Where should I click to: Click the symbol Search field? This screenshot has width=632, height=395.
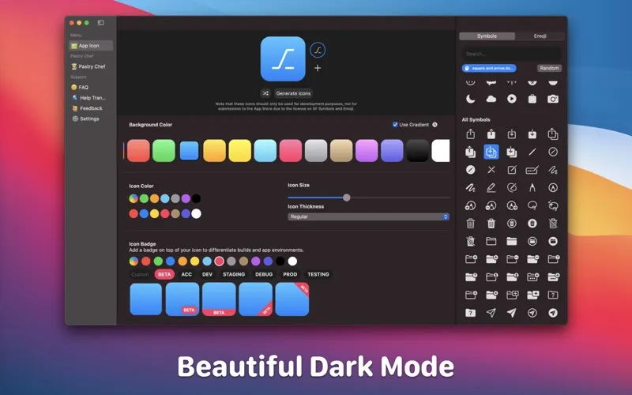click(x=511, y=54)
